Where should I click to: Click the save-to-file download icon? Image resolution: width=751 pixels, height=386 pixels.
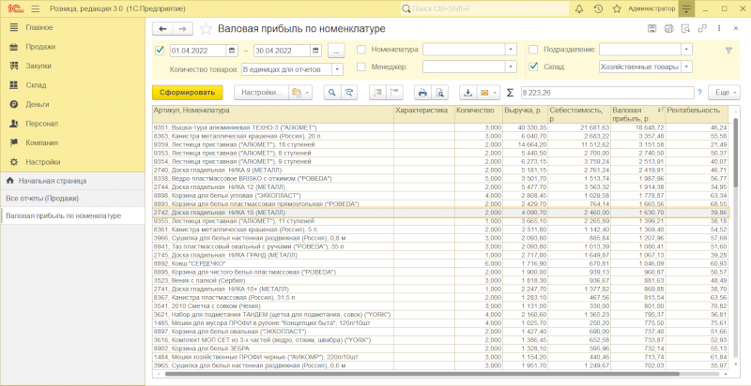point(467,93)
